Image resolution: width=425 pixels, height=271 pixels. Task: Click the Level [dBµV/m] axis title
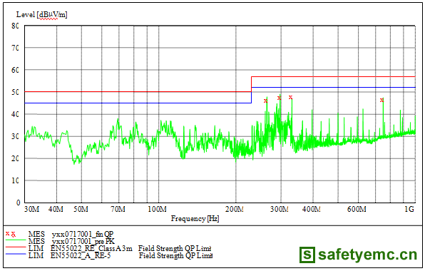[x=42, y=15]
